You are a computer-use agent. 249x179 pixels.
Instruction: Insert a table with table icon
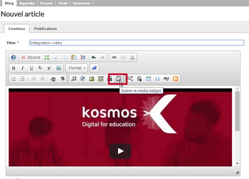click(x=148, y=79)
